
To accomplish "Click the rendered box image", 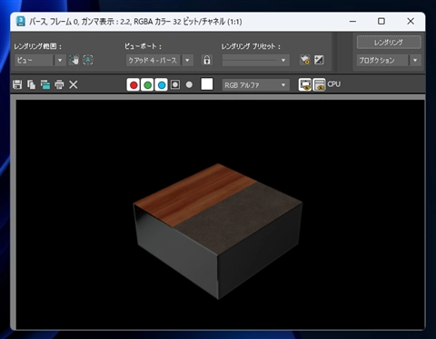I will click(x=218, y=231).
